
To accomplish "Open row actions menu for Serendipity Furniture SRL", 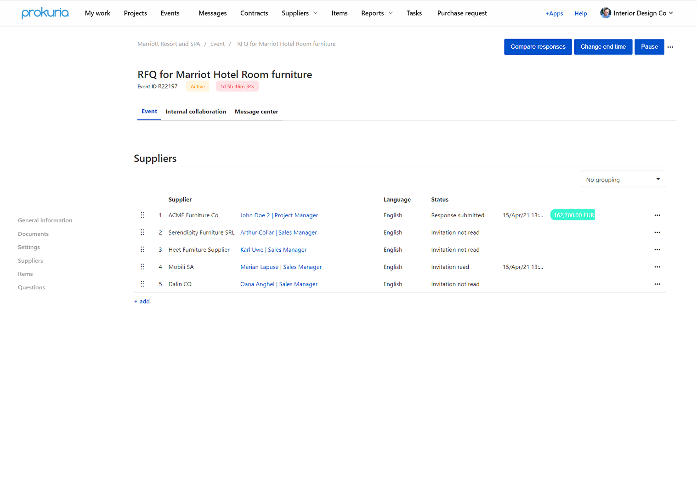I will (657, 232).
